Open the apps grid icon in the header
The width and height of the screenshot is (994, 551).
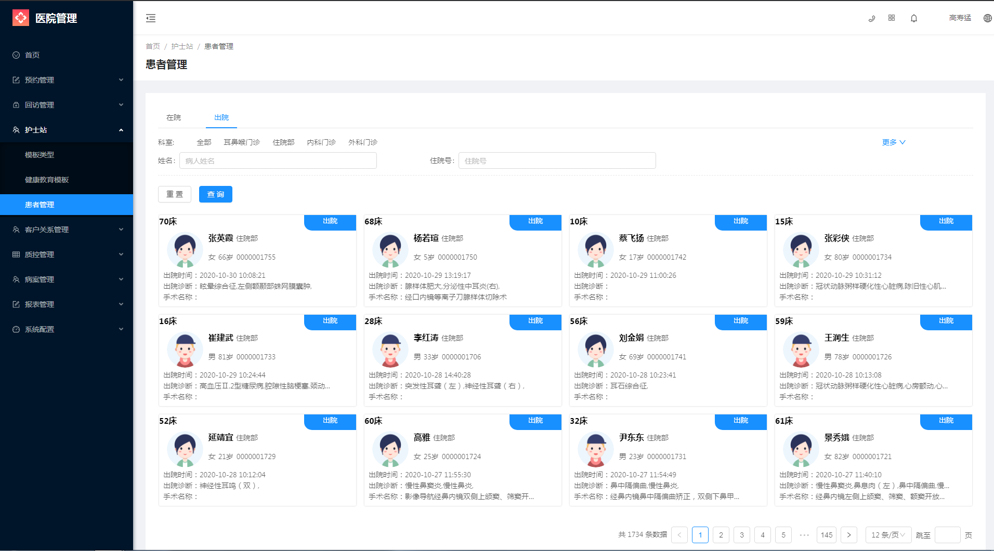point(892,18)
